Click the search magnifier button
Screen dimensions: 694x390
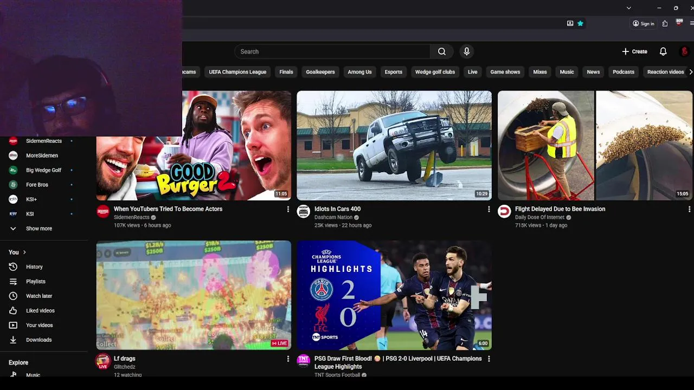(x=442, y=51)
